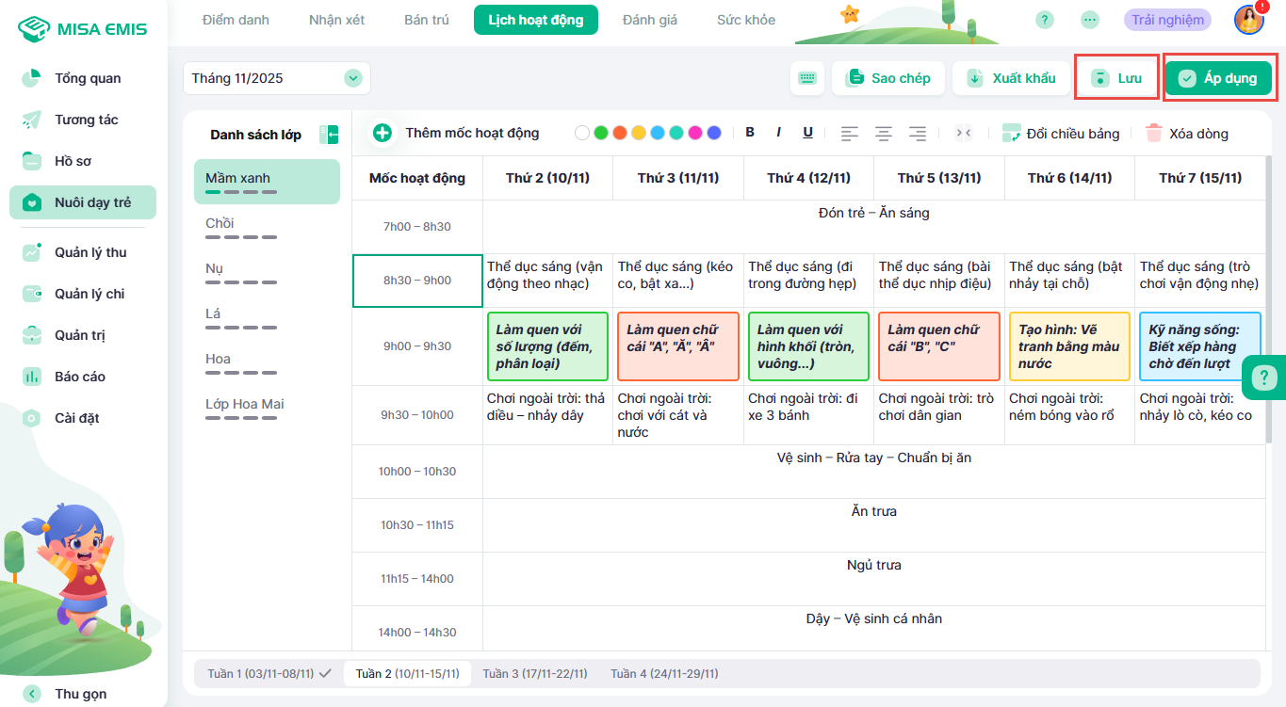1286x707 pixels.
Task: Open the floating help widget on right edge
Action: click(1262, 378)
